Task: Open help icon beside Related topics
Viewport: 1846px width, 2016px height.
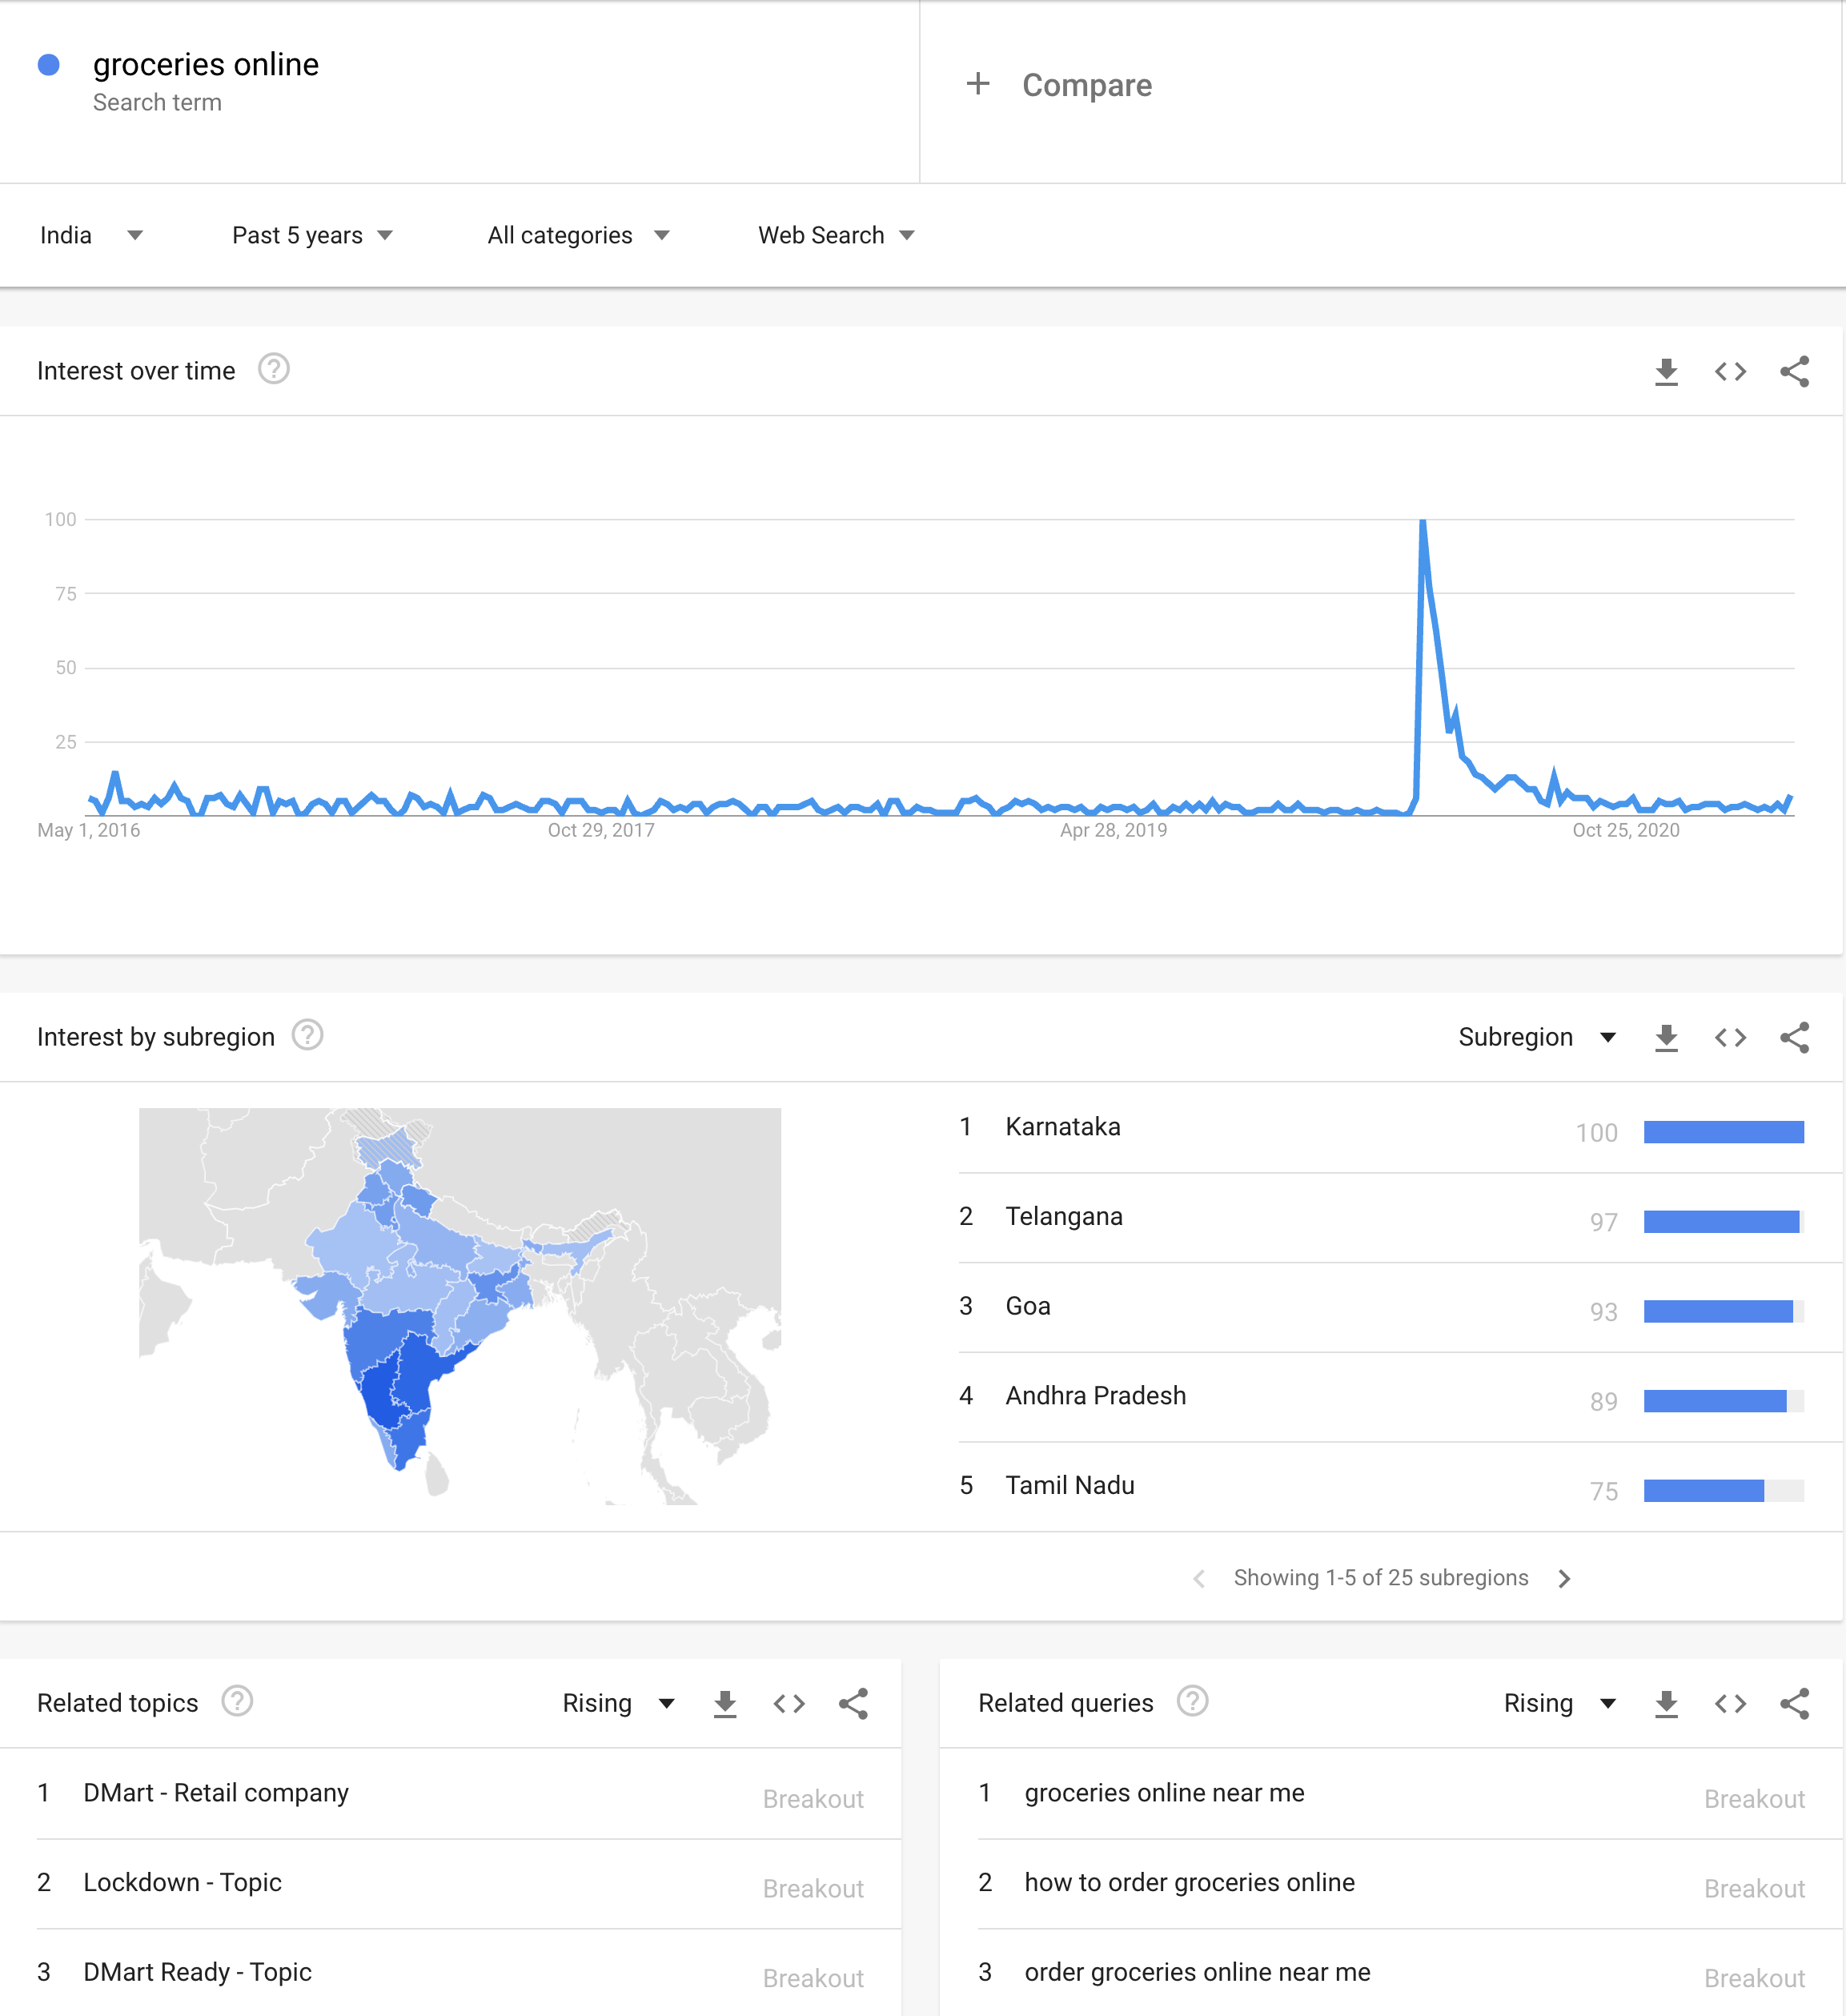Action: click(237, 1701)
